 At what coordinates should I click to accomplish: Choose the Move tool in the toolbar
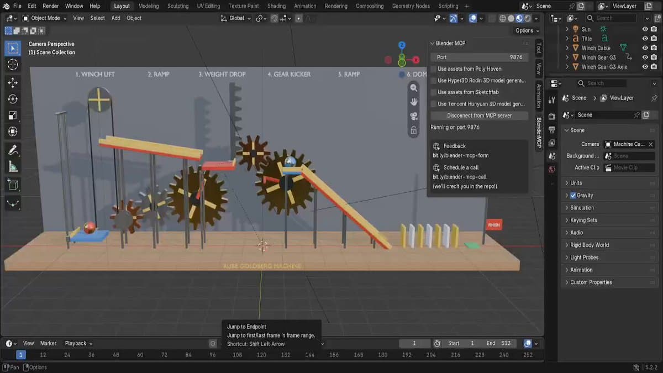[x=13, y=82]
